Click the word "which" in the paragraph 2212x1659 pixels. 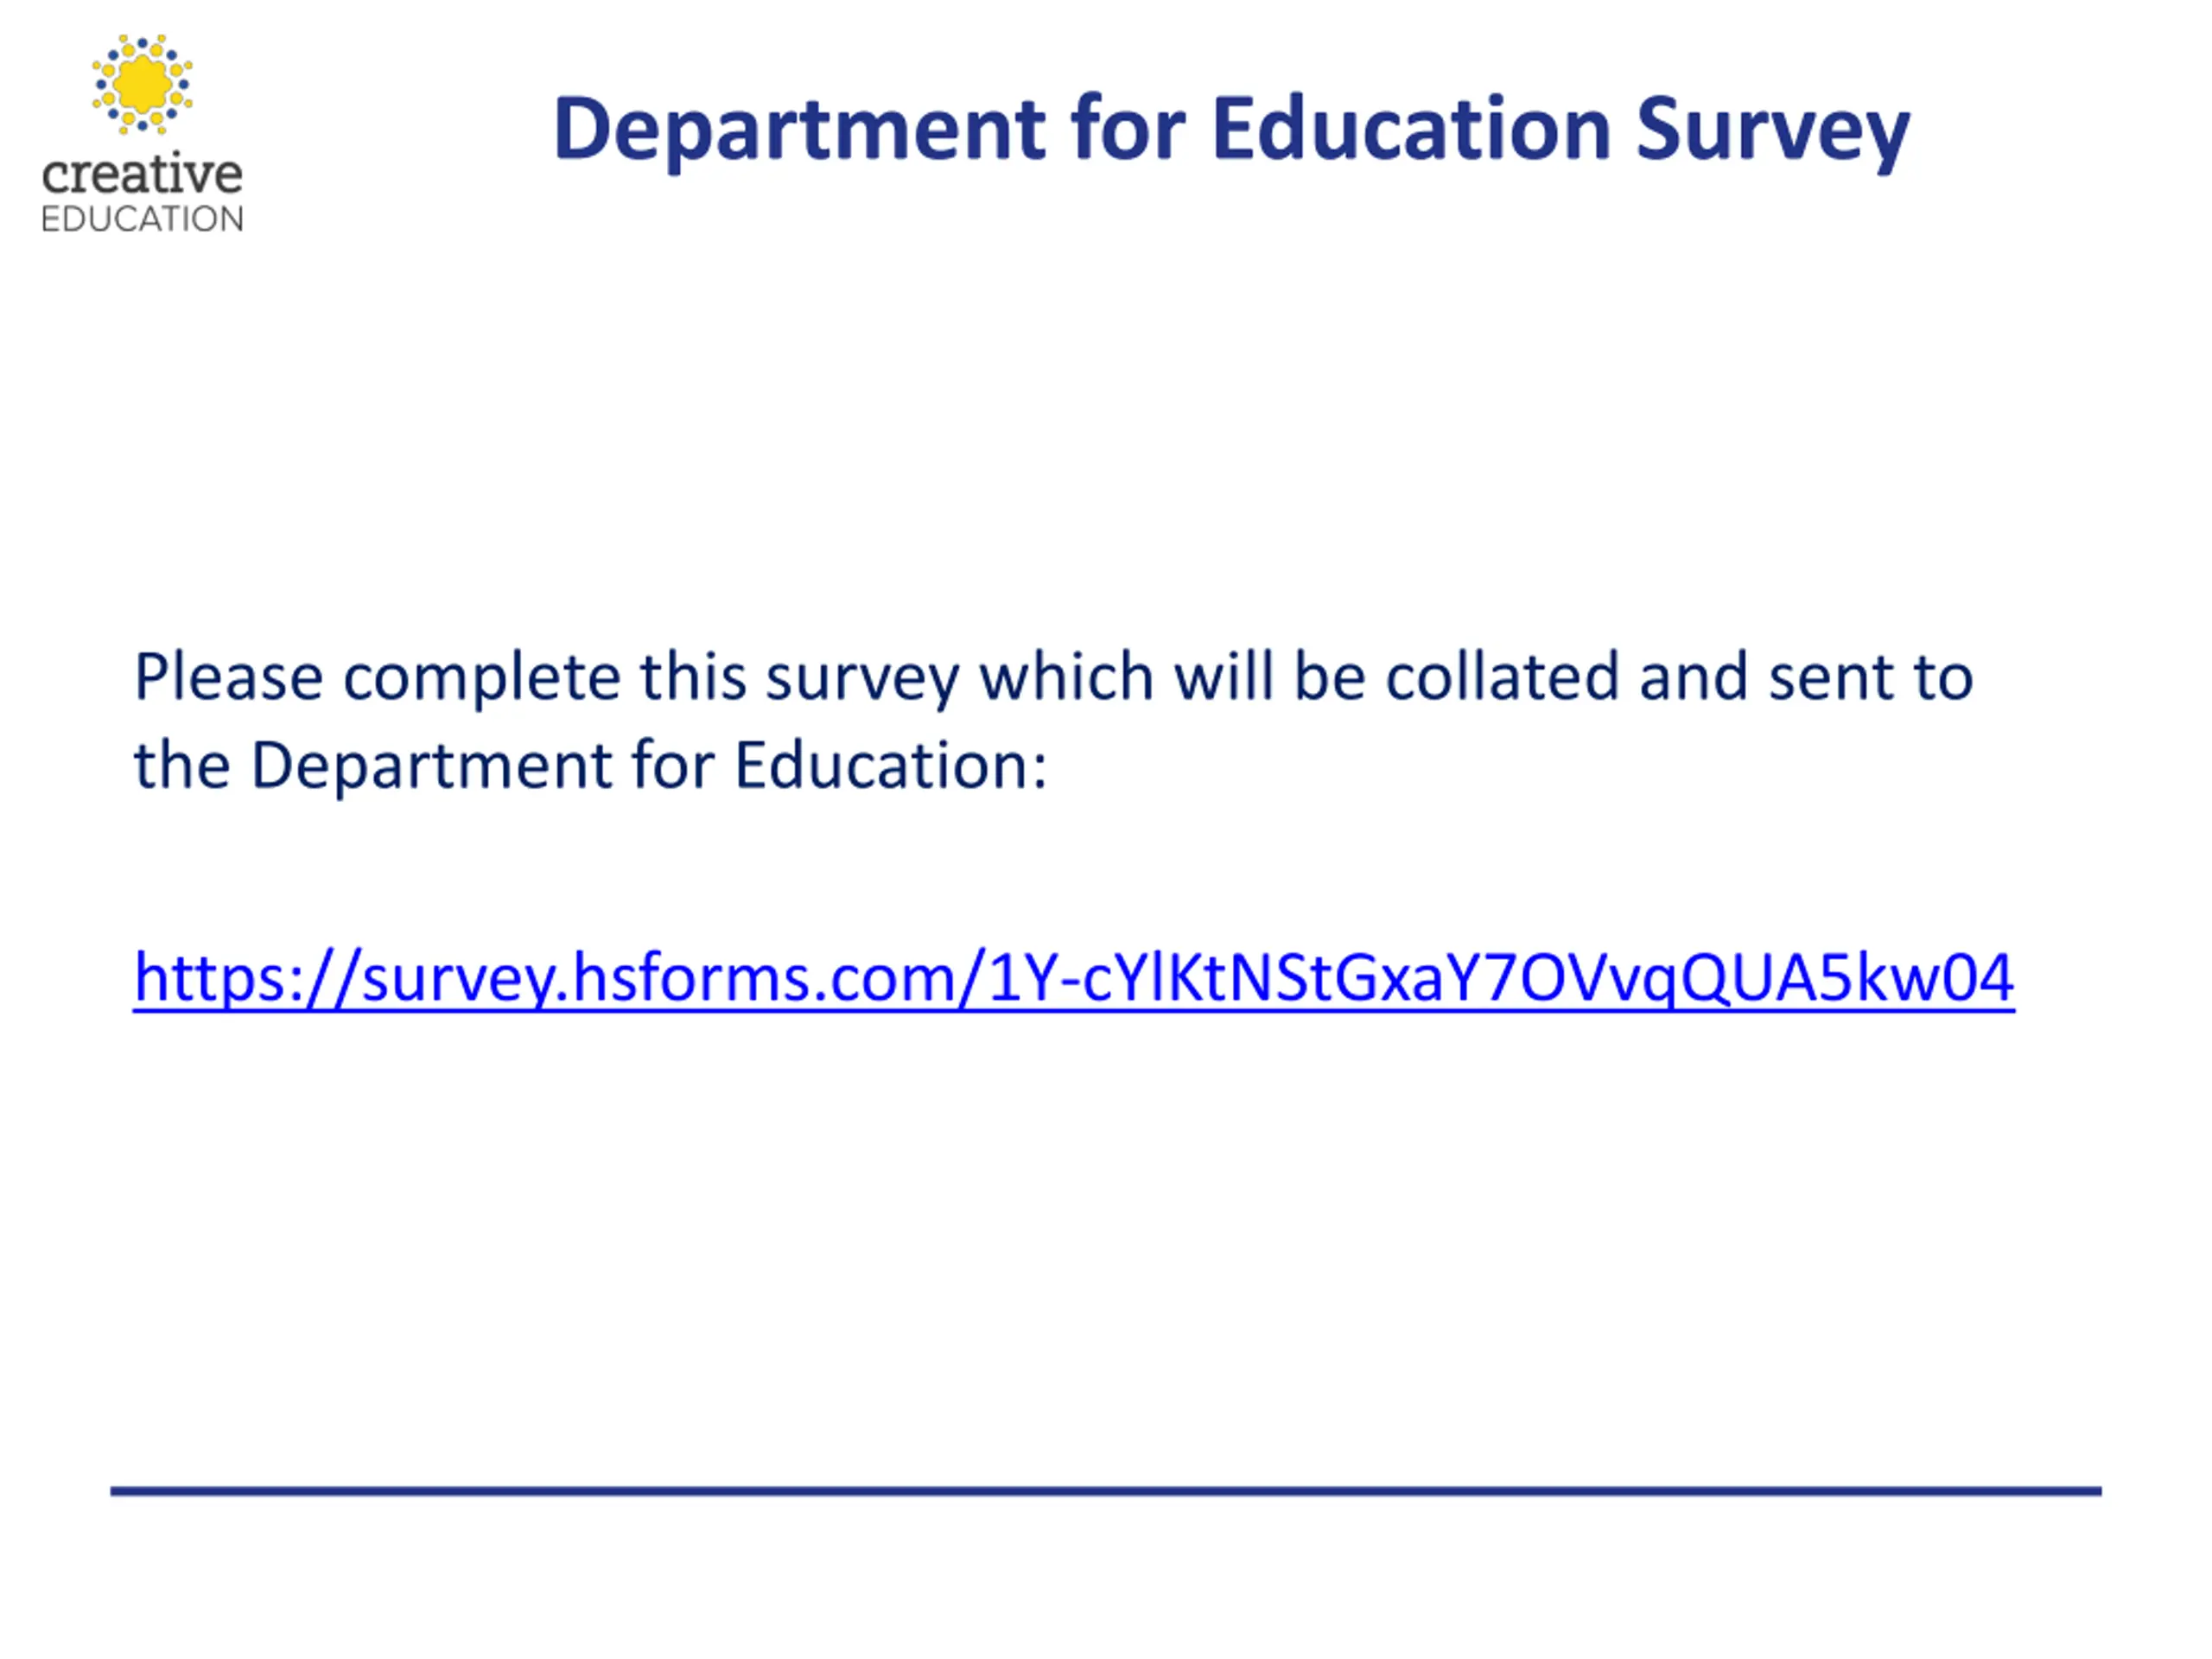(x=1067, y=677)
